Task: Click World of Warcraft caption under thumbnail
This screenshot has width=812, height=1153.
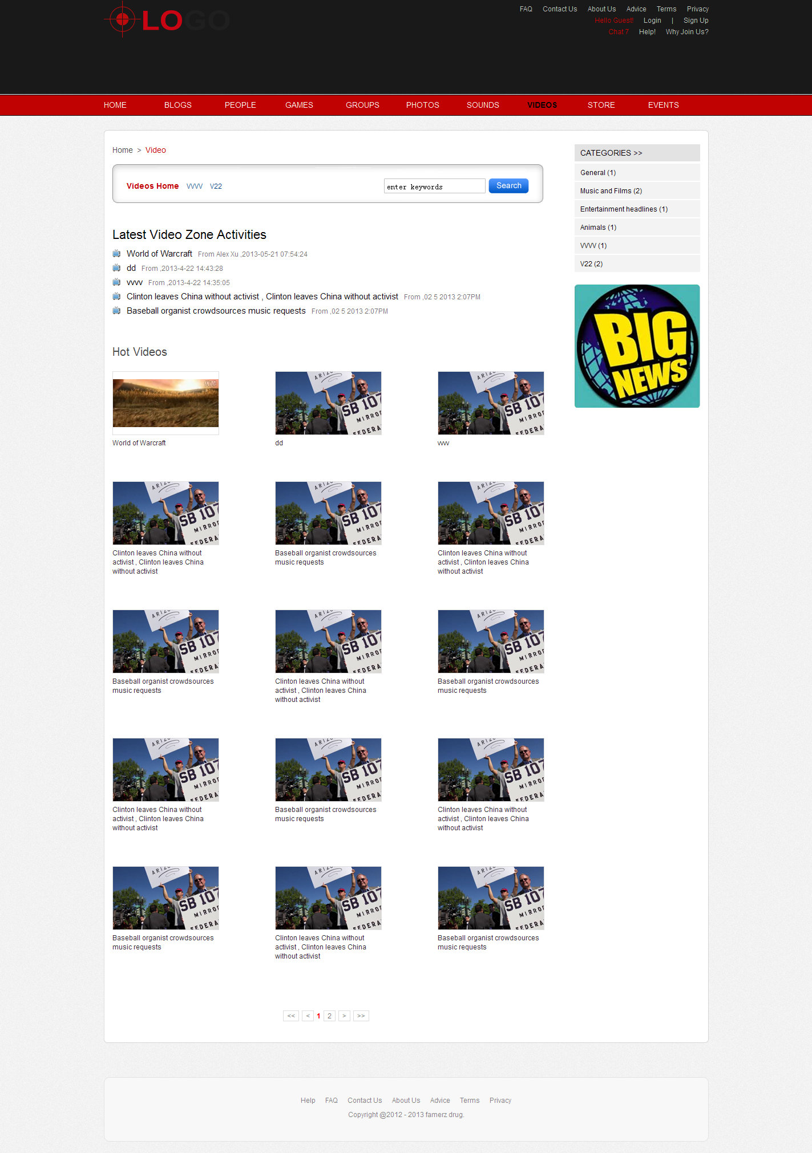Action: click(x=139, y=443)
